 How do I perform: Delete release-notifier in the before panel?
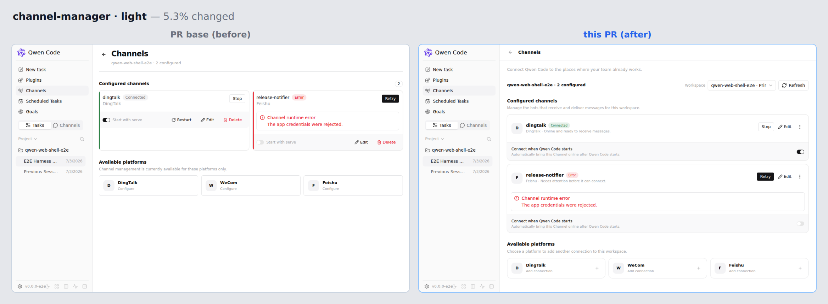tap(386, 142)
